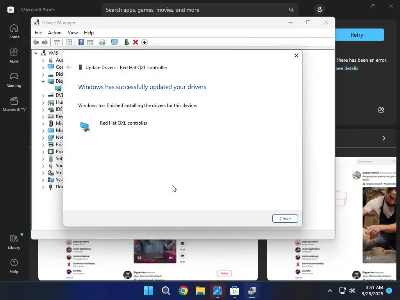Image resolution: width=400 pixels, height=300 pixels.
Task: Close the Update Drivers dialog with the X
Action: pos(296,55)
